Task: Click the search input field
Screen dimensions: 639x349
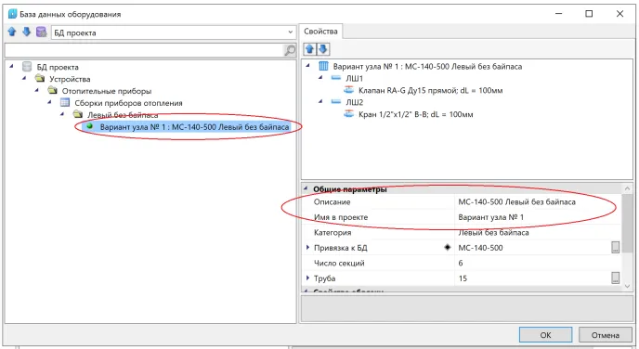Action: (143, 50)
